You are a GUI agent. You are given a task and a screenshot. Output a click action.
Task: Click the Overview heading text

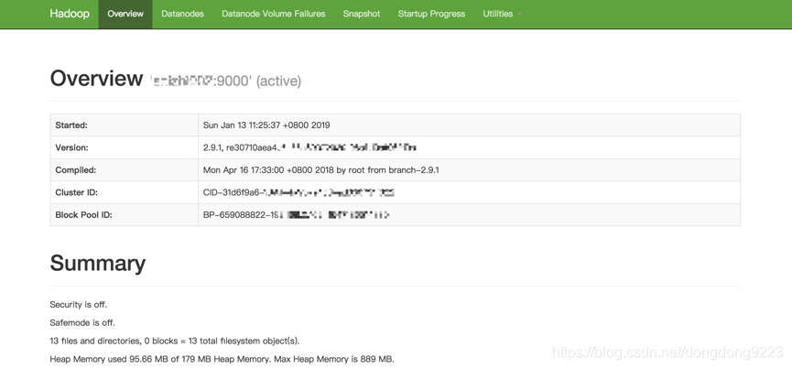tap(96, 79)
